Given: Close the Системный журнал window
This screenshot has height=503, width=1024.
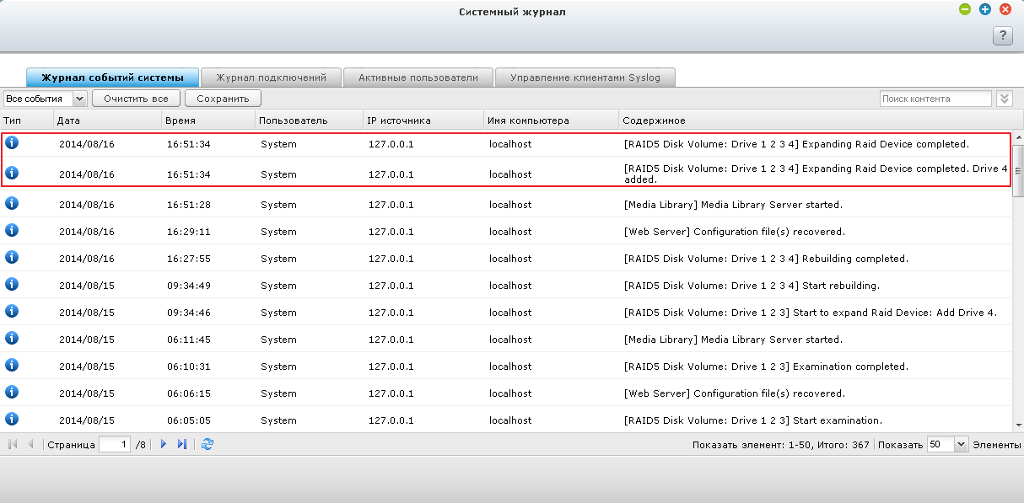Looking at the screenshot, I should point(1005,9).
